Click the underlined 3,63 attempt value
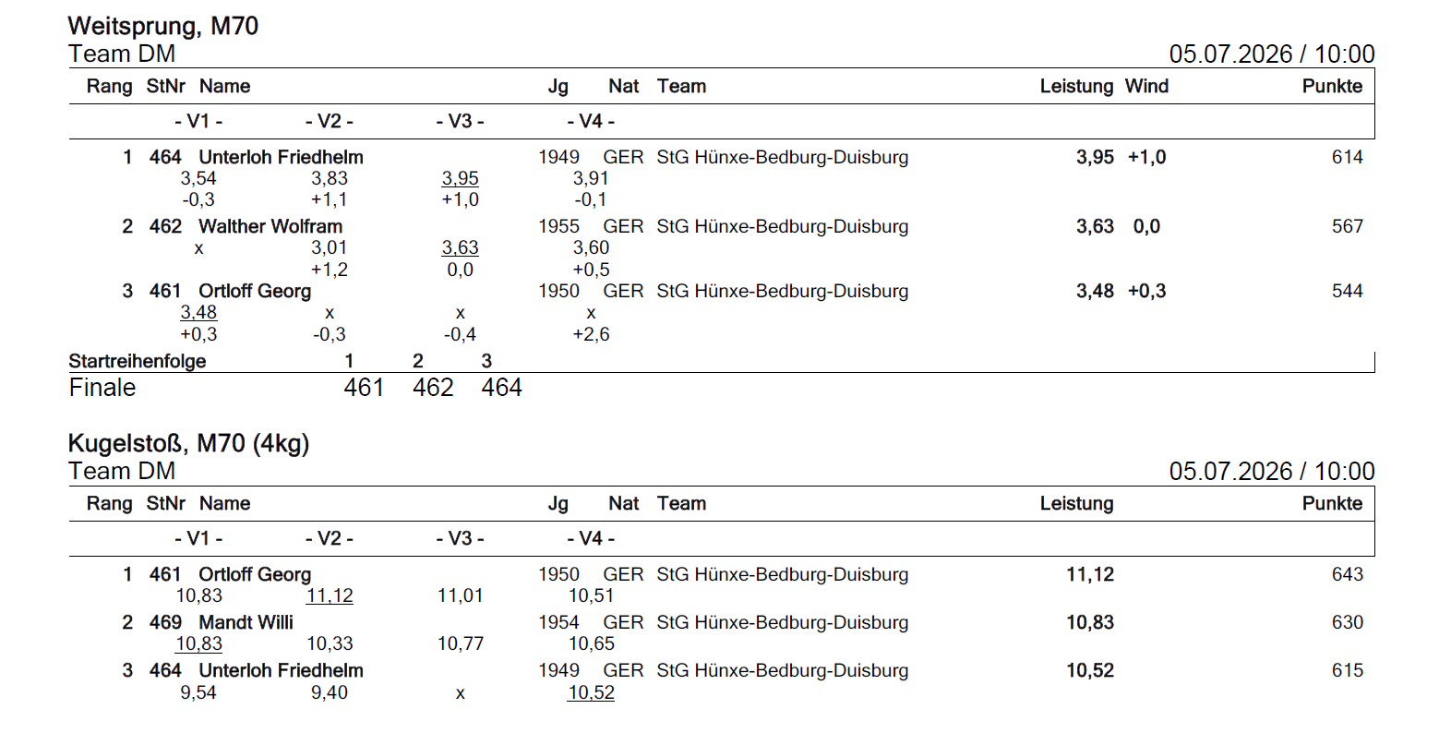Image resolution: width=1439 pixels, height=733 pixels. coord(460,247)
